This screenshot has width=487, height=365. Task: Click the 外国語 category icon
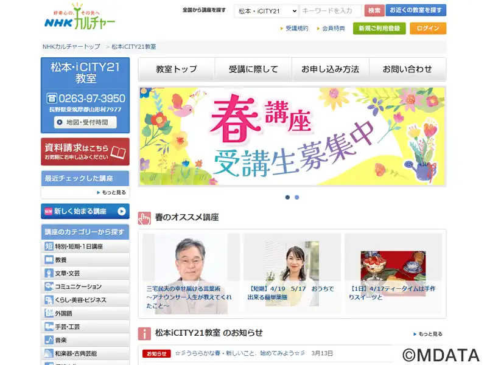coord(49,313)
